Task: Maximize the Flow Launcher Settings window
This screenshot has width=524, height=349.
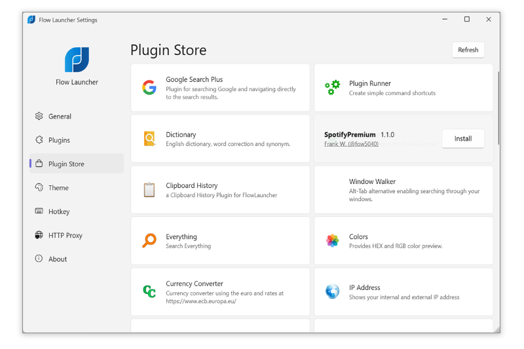Action: [466, 20]
